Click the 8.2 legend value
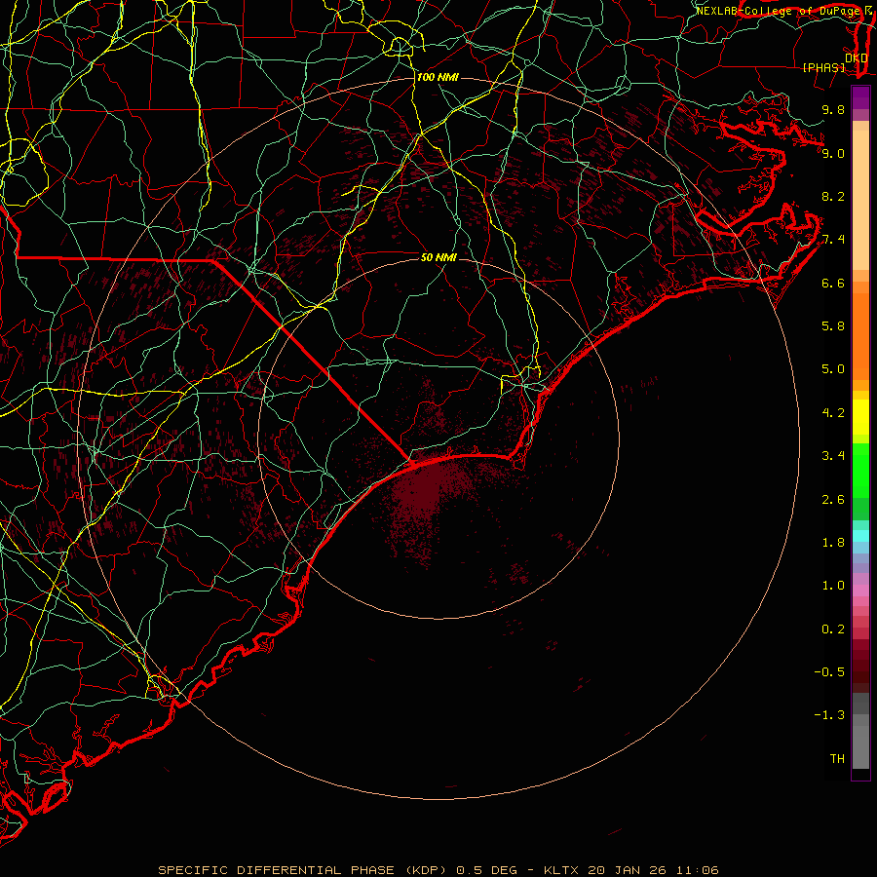The width and height of the screenshot is (877, 877). coord(833,196)
